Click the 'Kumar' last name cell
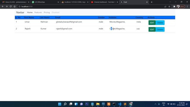This screenshot has width=190, height=107. [43, 29]
